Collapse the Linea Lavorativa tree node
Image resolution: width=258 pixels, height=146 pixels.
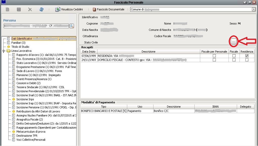pos(4,51)
